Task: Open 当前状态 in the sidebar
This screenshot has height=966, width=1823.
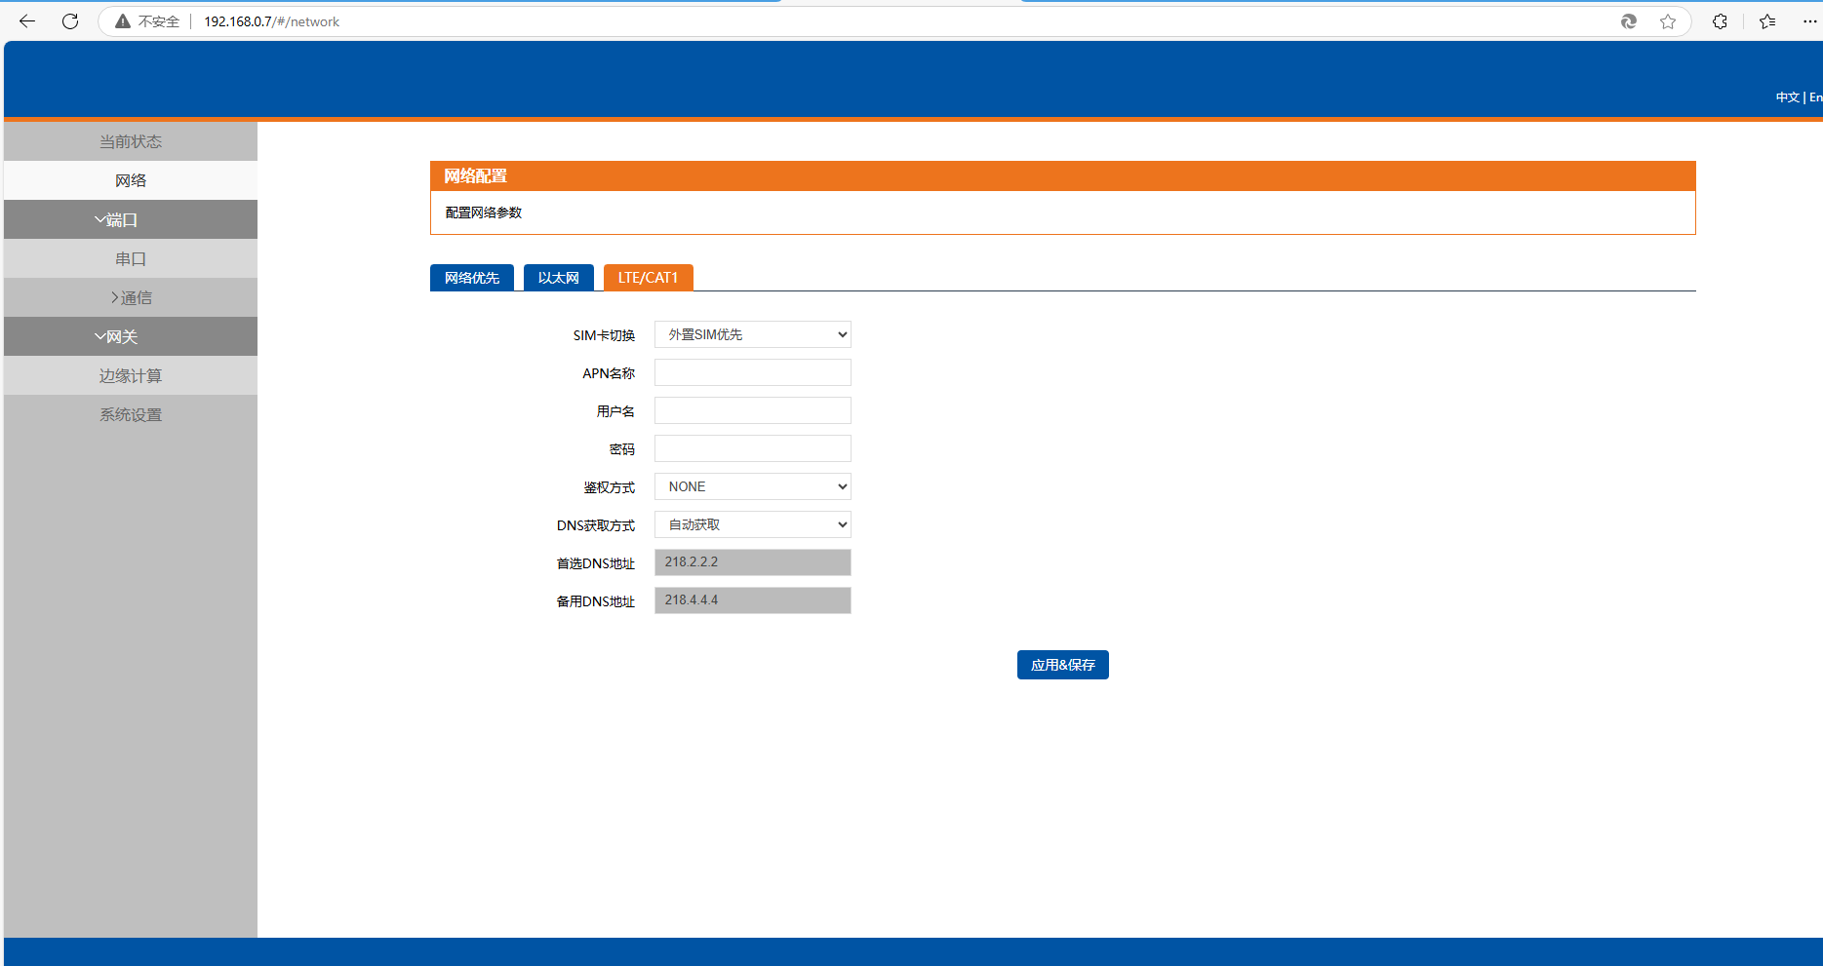Action: pos(131,141)
